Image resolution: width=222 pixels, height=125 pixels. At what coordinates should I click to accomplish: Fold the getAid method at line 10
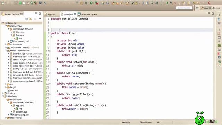pos(50,51)
